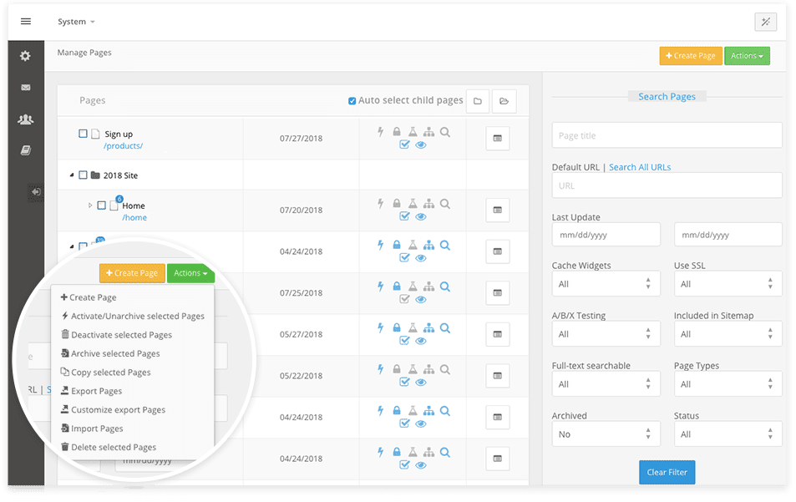Open the mail envelope sidebar icon

click(x=25, y=88)
